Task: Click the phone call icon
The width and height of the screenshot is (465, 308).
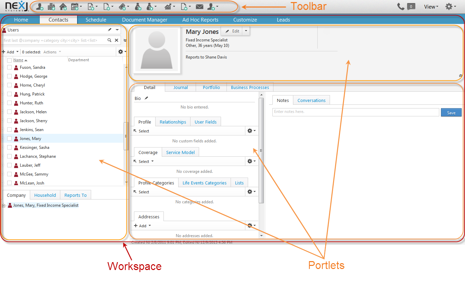Action: [x=401, y=7]
